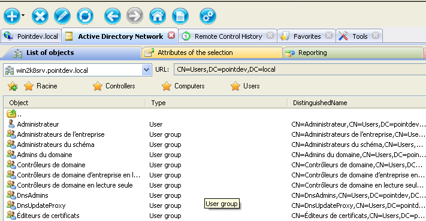Image resolution: width=426 pixels, height=221 pixels.
Task: Select Éditeurs de certificats group row
Action: [215, 216]
